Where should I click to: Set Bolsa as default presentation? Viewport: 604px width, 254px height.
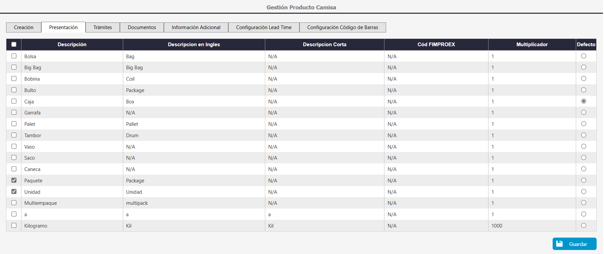click(x=584, y=56)
